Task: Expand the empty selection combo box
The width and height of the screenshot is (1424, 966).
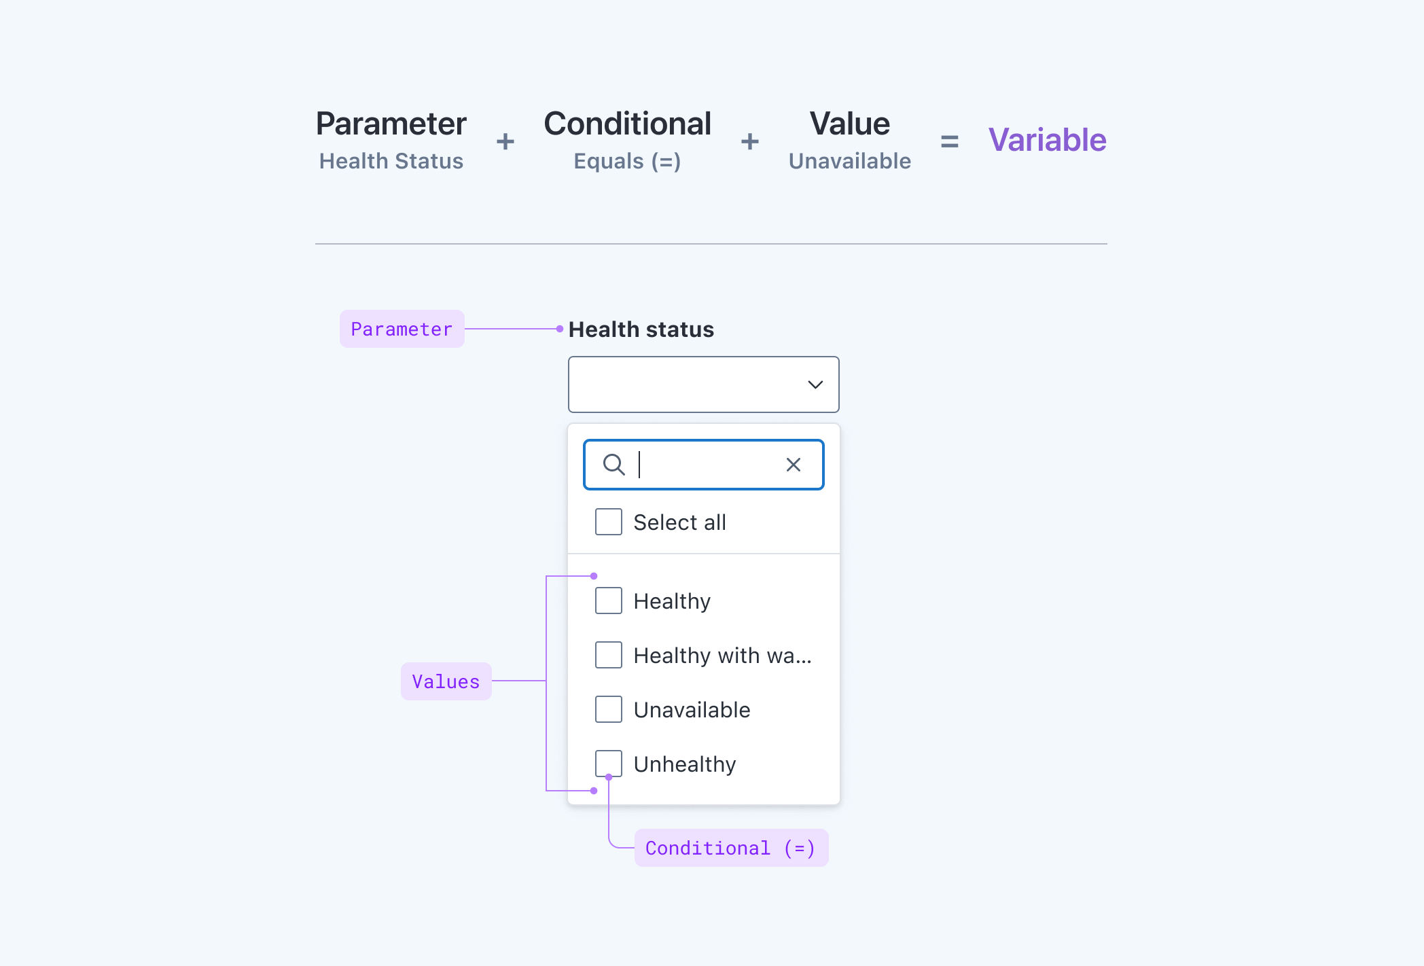Action: coord(703,384)
